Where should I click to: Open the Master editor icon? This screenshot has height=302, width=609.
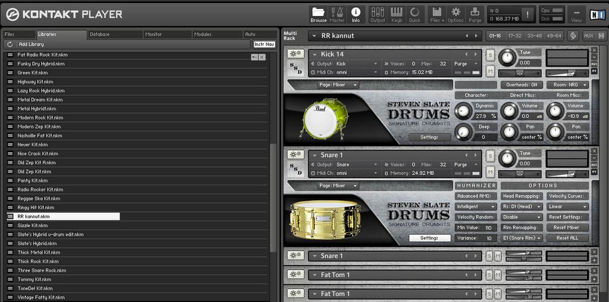click(x=337, y=15)
